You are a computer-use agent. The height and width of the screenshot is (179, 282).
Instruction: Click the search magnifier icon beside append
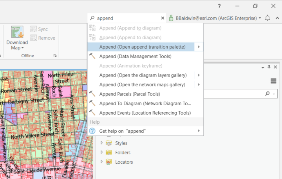92,18
